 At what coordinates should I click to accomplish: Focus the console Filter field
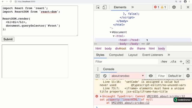[x=161, y=76]
